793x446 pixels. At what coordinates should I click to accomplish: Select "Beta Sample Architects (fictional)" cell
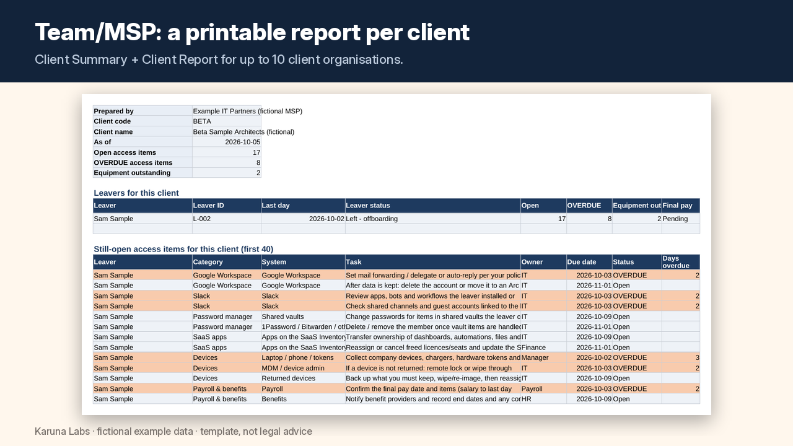(243, 132)
